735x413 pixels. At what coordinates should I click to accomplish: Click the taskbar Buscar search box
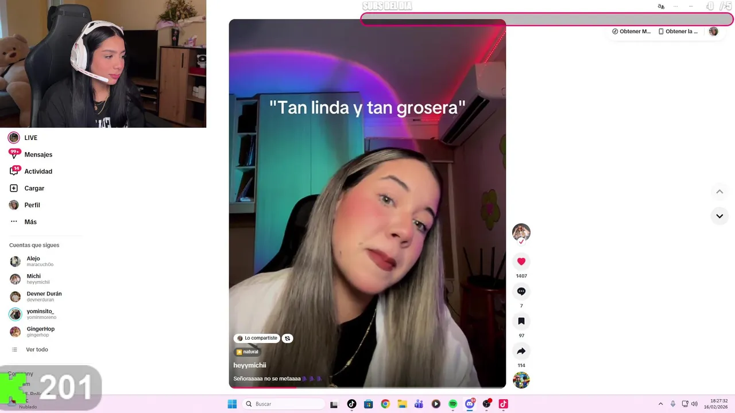(x=284, y=404)
